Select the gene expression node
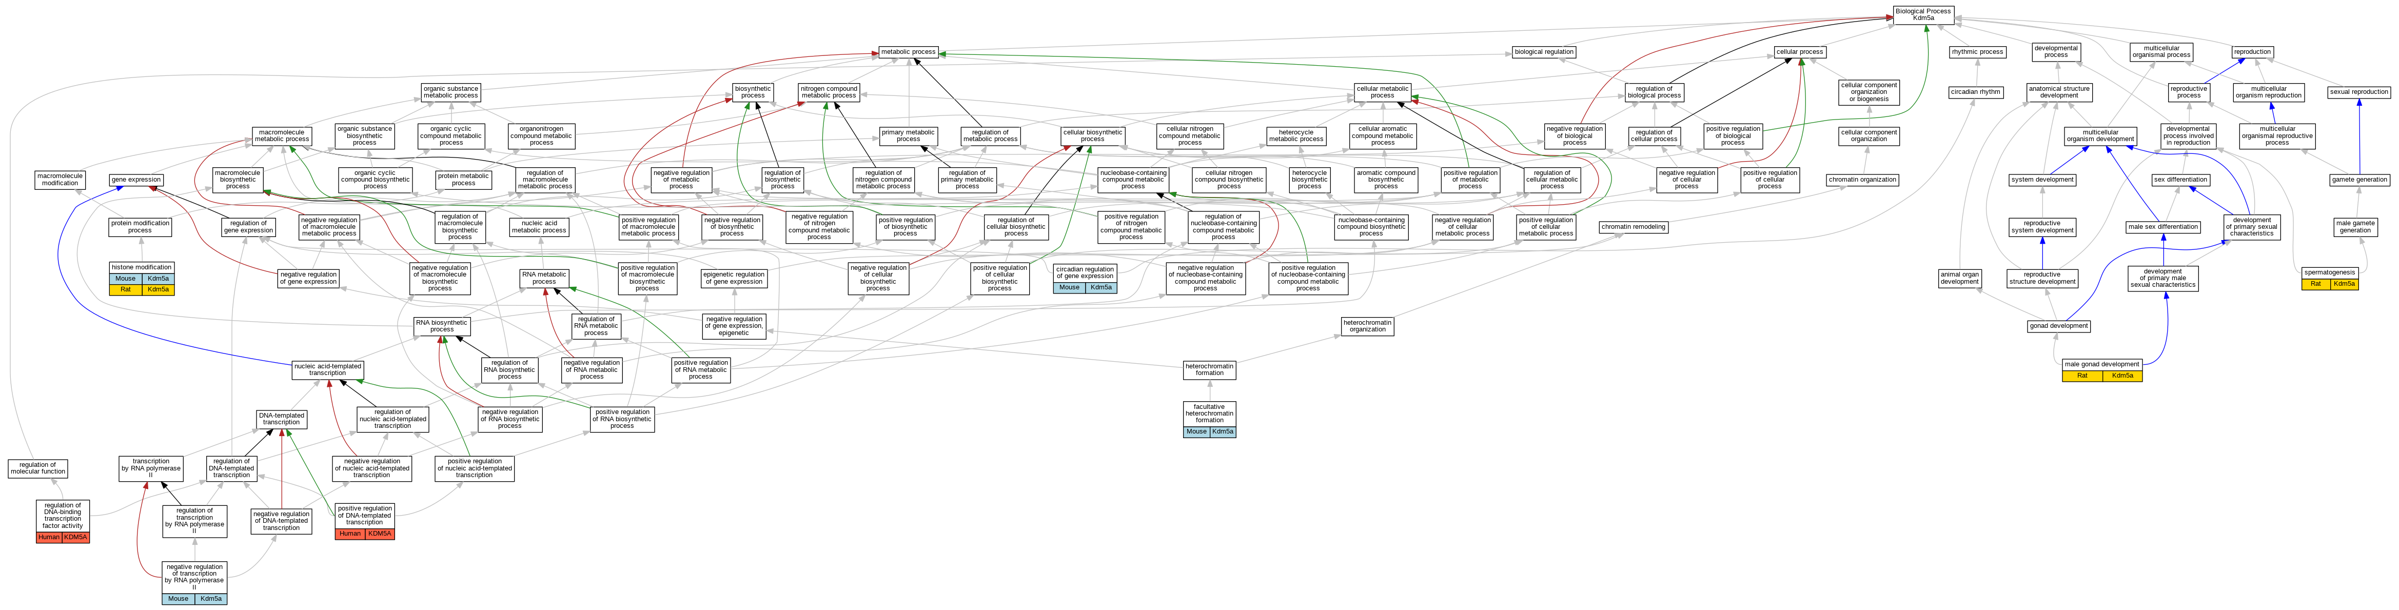The height and width of the screenshot is (610, 2399). tap(136, 180)
